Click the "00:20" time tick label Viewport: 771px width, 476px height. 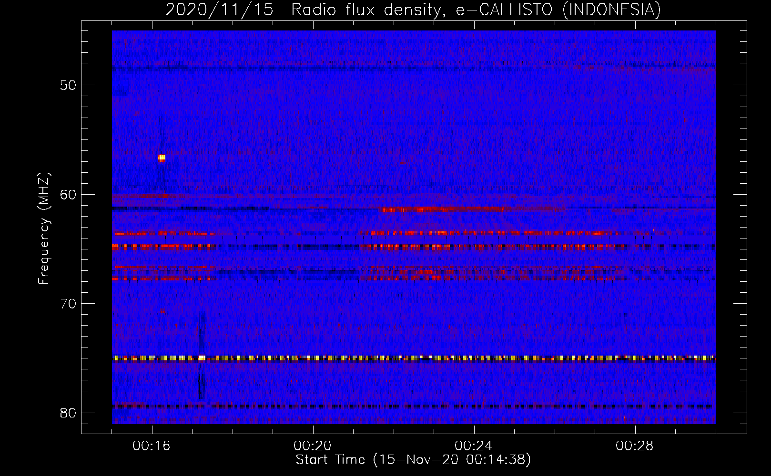point(313,446)
